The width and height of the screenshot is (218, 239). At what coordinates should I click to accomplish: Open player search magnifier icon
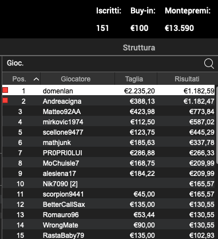(209, 64)
